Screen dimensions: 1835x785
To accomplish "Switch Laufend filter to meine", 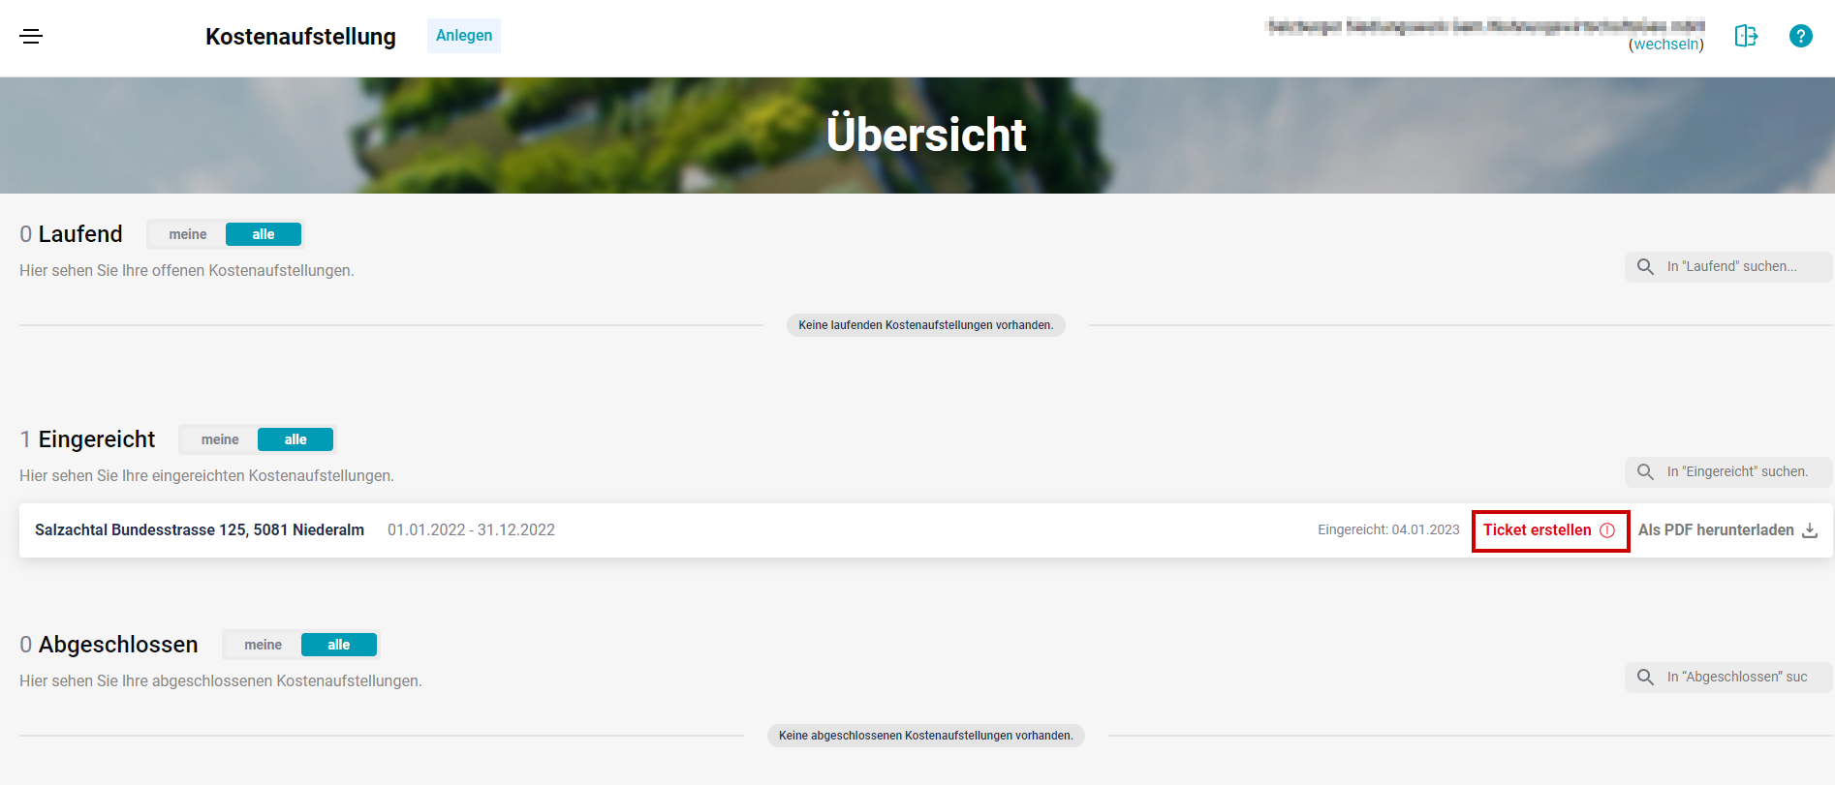I will point(187,234).
